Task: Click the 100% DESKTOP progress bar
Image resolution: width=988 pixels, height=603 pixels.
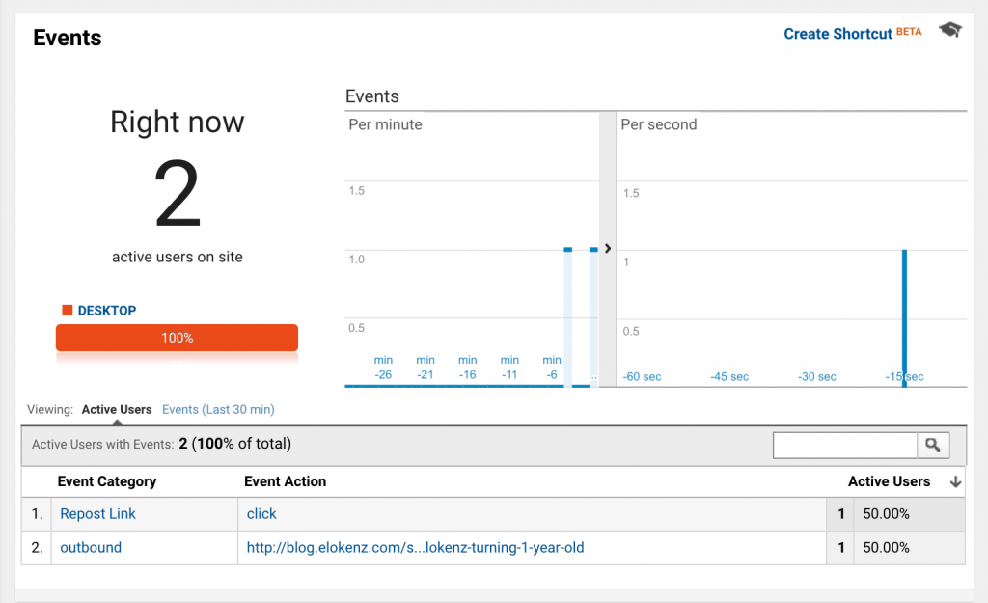Action: 177,338
